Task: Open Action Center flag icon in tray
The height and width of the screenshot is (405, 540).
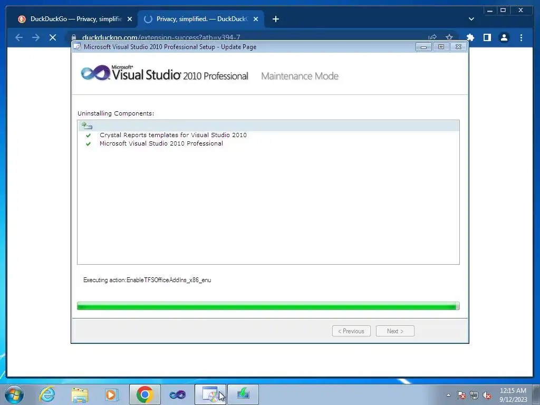Action: (461, 395)
